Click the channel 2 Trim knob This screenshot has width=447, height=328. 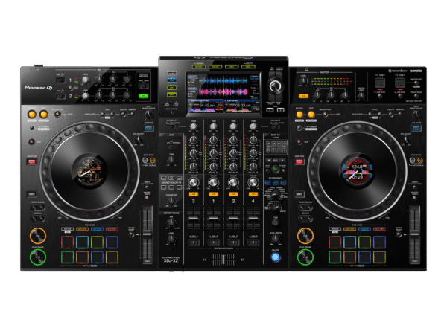point(234,127)
